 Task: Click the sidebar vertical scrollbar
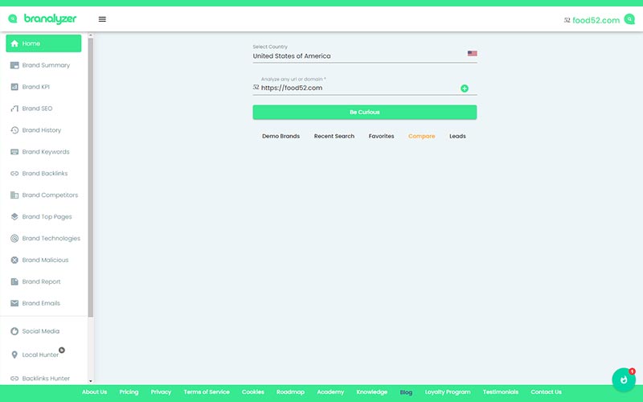pyautogui.click(x=91, y=177)
